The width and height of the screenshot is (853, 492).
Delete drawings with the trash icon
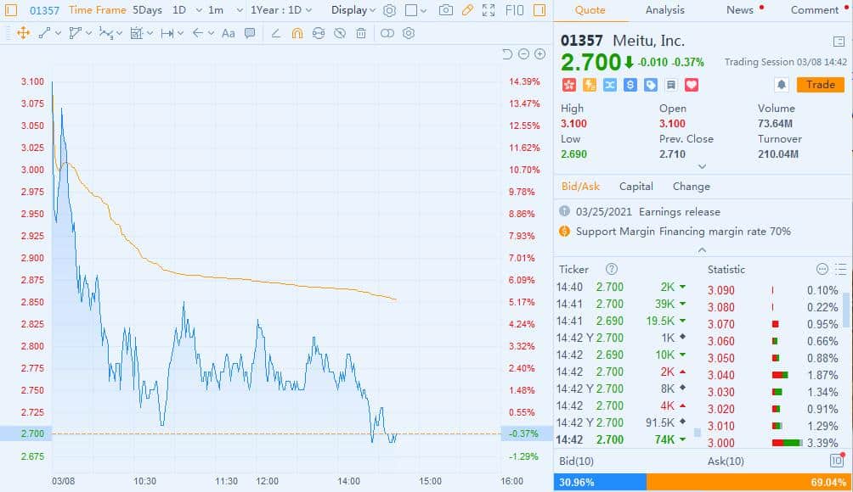361,33
